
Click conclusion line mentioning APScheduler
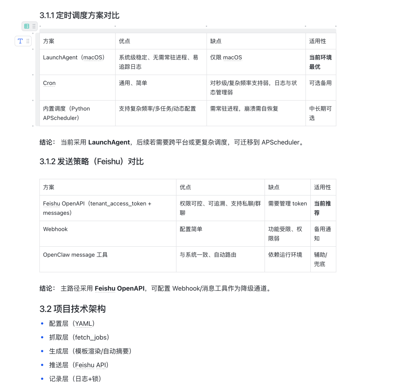click(172, 142)
